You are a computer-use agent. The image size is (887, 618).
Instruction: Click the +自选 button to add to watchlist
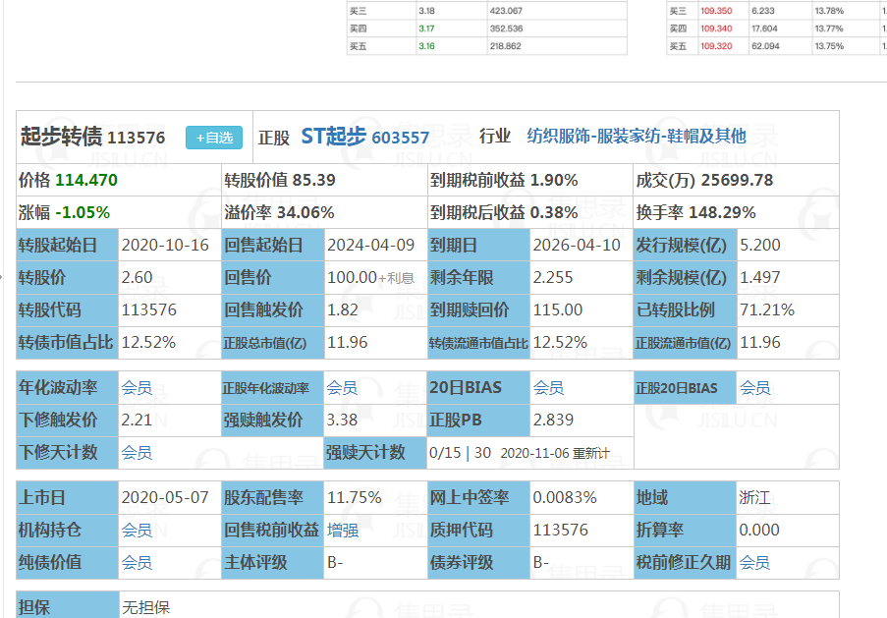pyautogui.click(x=214, y=138)
